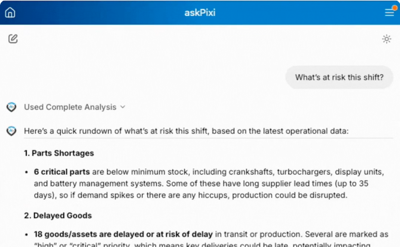Click Pixi avatar beside the response intro
400x247 pixels.
11,131
